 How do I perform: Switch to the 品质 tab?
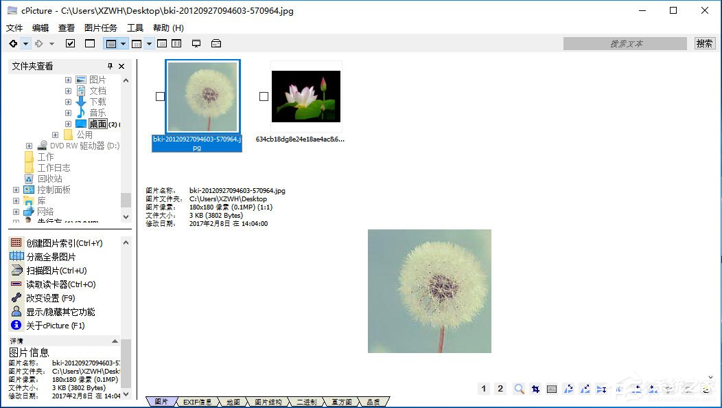coord(373,402)
